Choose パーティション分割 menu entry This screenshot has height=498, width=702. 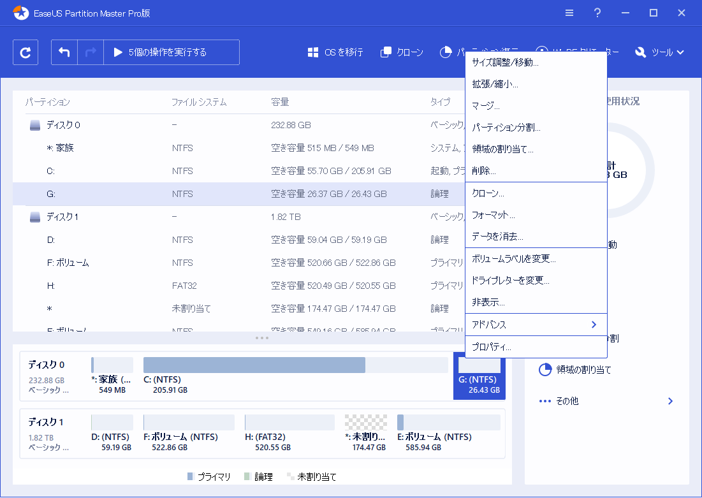(x=536, y=128)
